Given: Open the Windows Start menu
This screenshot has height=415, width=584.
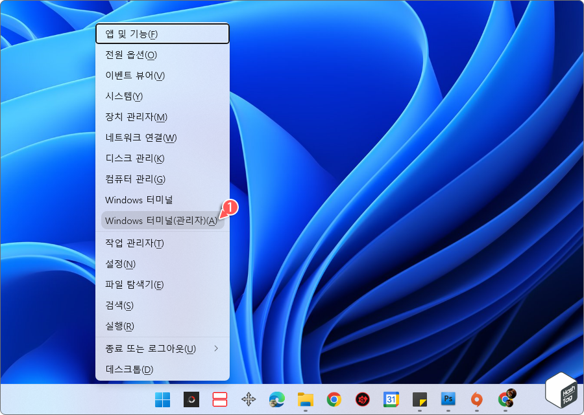Looking at the screenshot, I should pyautogui.click(x=162, y=400).
